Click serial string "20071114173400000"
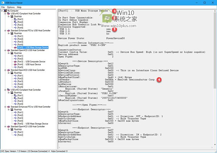Screen dimensions: 217x153 tap(114, 98)
